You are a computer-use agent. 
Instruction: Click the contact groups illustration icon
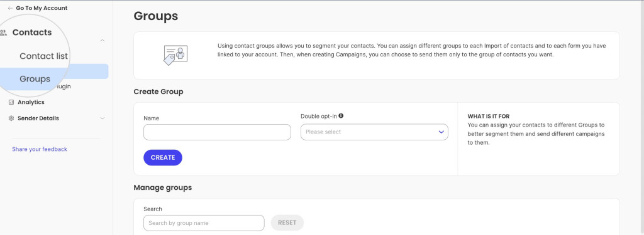[x=175, y=55]
